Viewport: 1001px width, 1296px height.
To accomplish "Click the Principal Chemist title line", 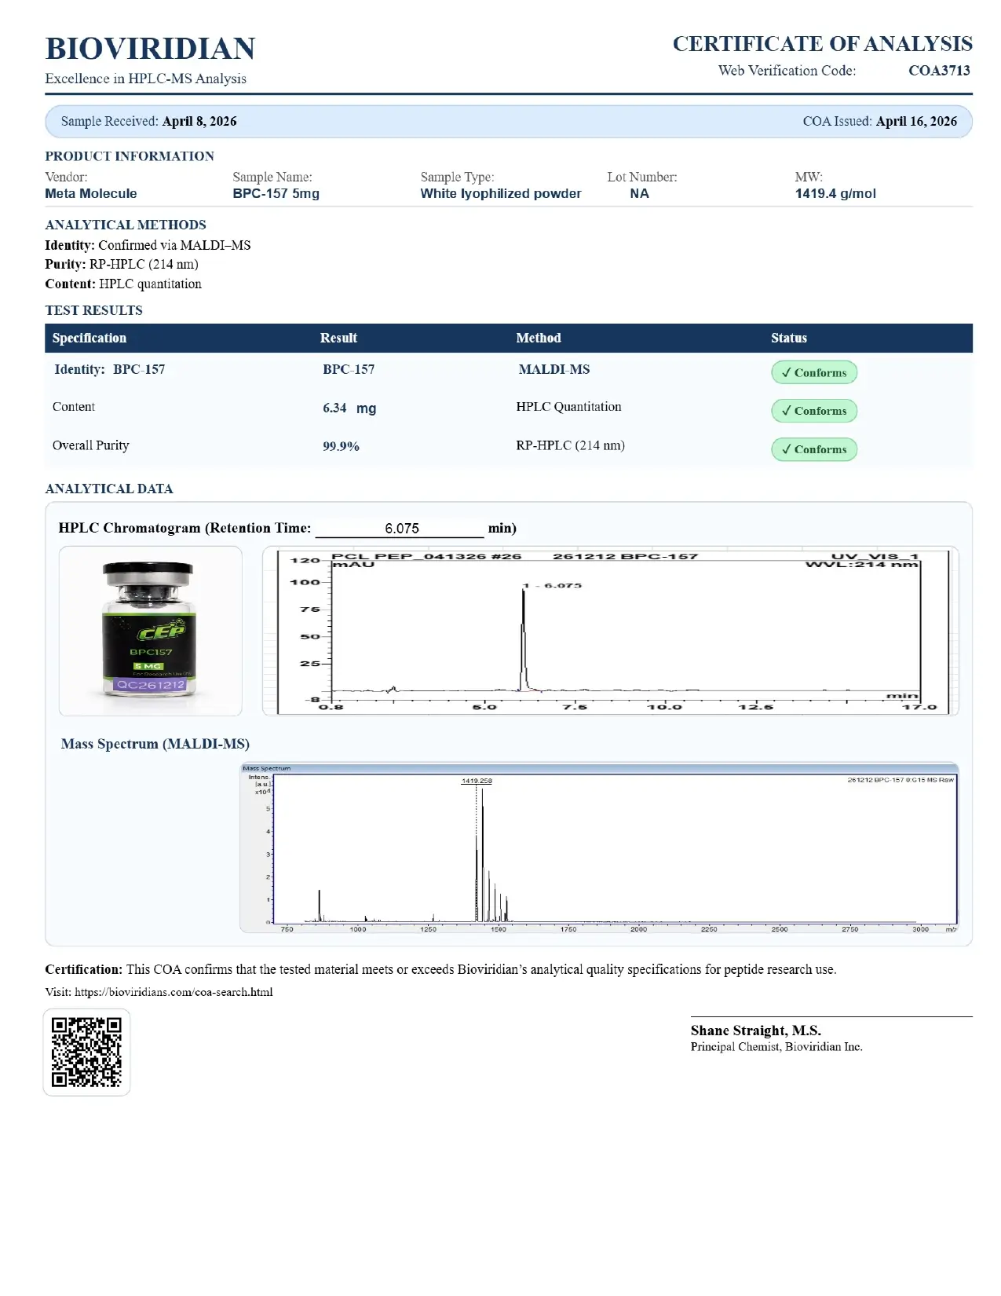I will (x=776, y=1047).
